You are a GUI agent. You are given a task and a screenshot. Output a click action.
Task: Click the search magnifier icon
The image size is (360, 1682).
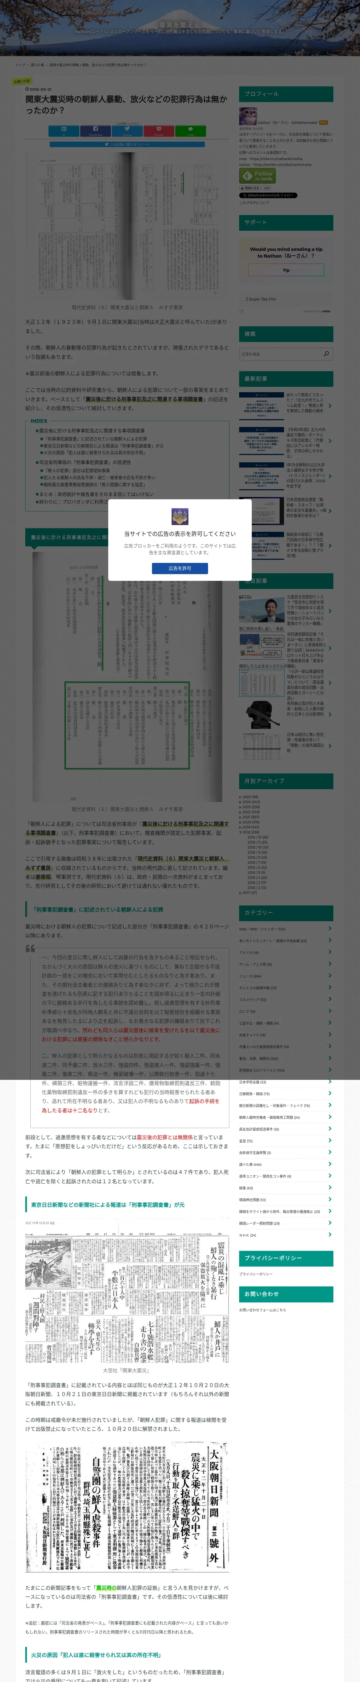pyautogui.click(x=327, y=353)
